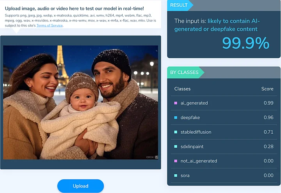Click the Score column header
281x193 pixels.
[x=267, y=89]
